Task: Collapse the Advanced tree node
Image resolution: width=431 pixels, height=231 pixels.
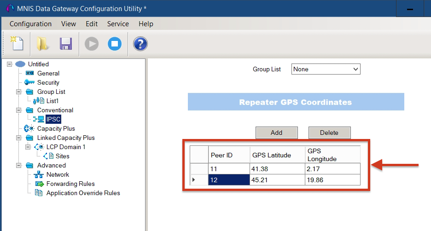Action: coord(19,165)
